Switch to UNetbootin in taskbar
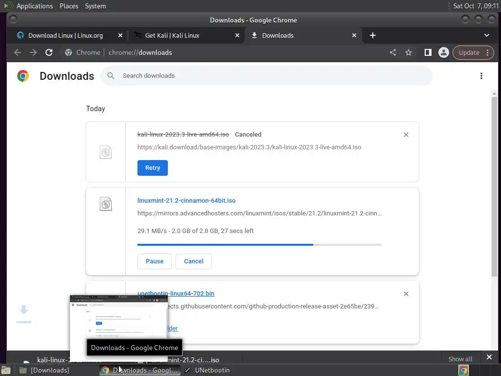 point(207,370)
